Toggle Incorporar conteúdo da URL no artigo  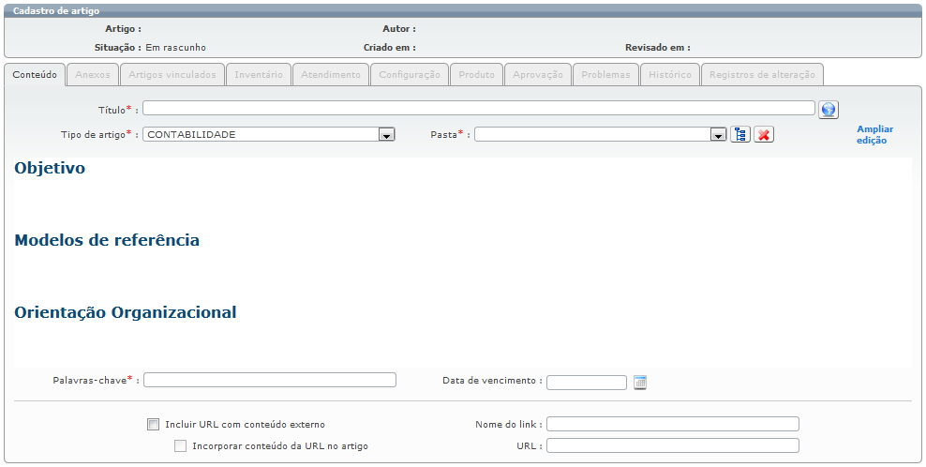click(181, 446)
